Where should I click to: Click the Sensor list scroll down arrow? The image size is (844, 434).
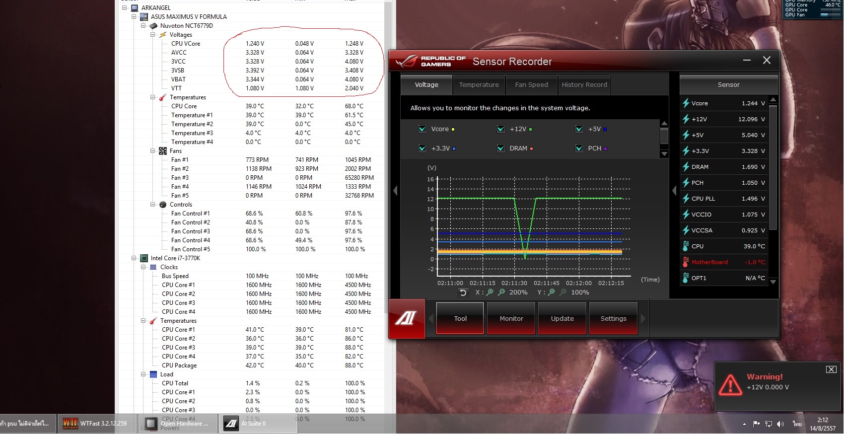pos(773,282)
